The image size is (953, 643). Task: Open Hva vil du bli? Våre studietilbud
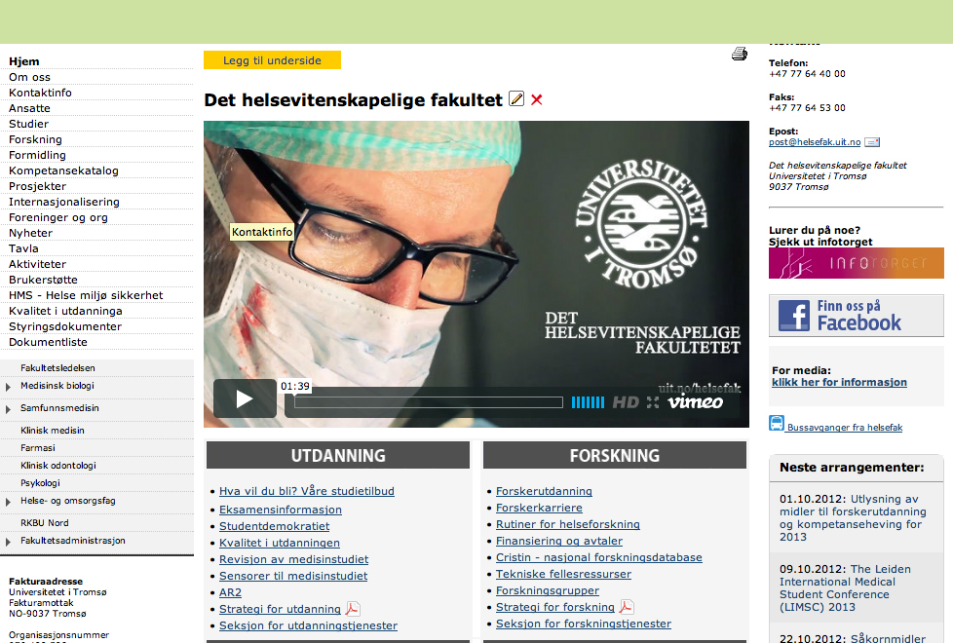[x=307, y=491]
